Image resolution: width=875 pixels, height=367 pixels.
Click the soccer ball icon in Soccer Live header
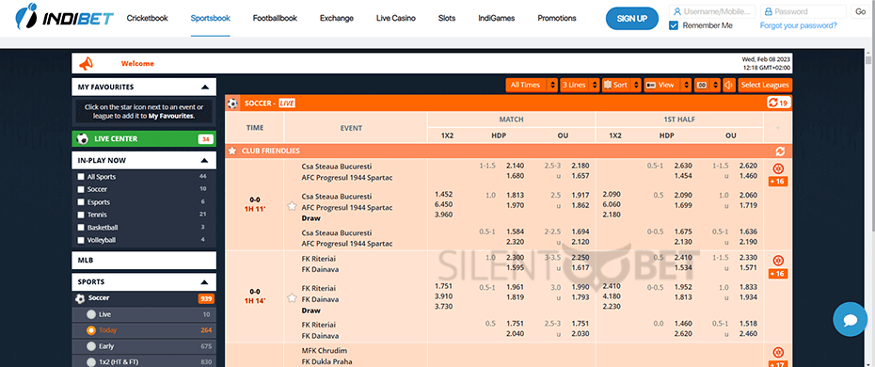click(x=232, y=104)
